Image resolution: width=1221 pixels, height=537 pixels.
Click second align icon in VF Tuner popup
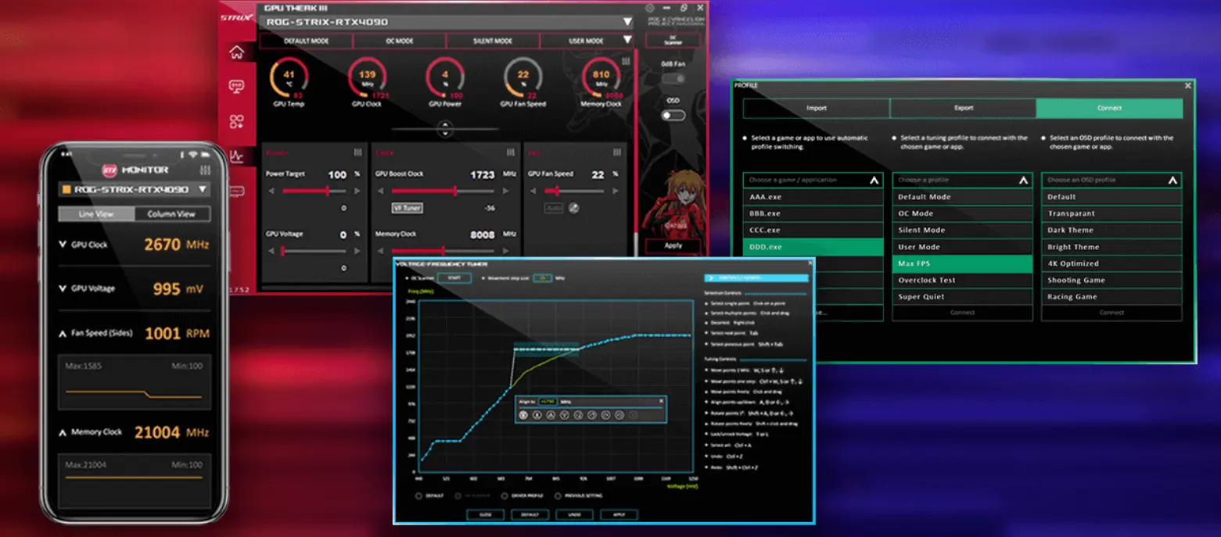[x=537, y=415]
